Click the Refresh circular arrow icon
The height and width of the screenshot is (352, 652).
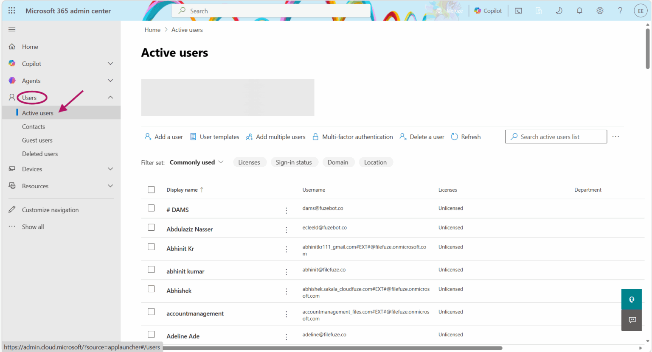(454, 137)
